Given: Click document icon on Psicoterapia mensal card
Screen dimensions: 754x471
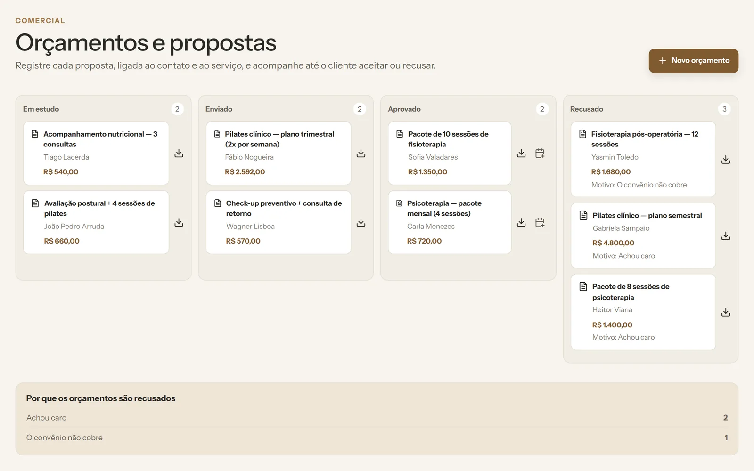Looking at the screenshot, I should (x=399, y=203).
